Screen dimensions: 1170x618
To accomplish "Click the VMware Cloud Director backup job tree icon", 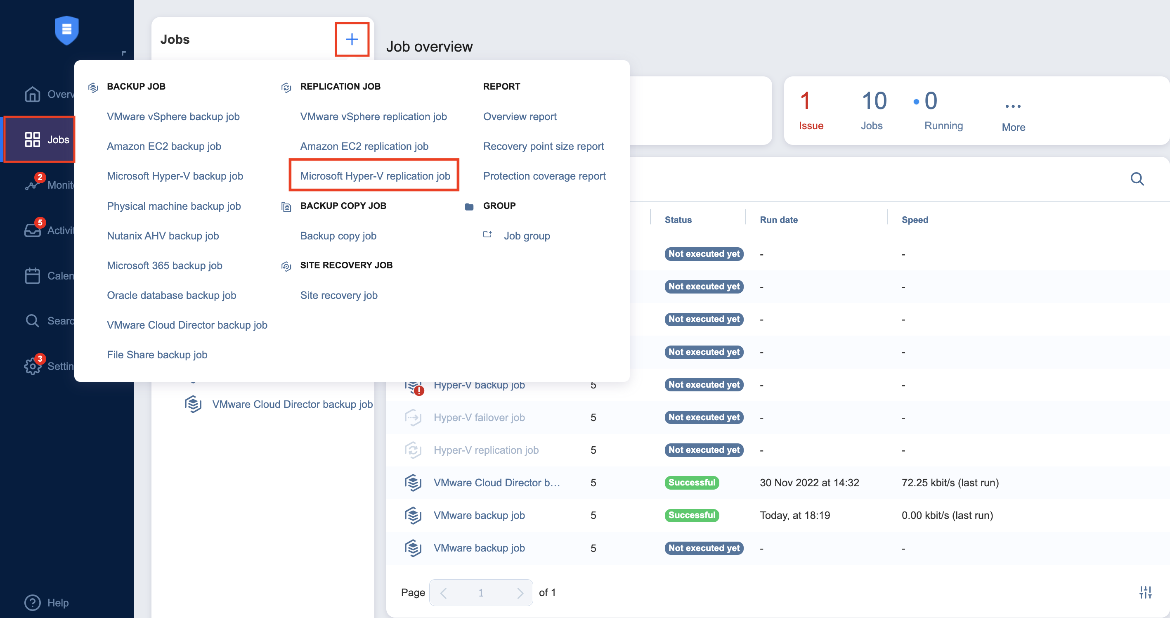I will (x=193, y=404).
